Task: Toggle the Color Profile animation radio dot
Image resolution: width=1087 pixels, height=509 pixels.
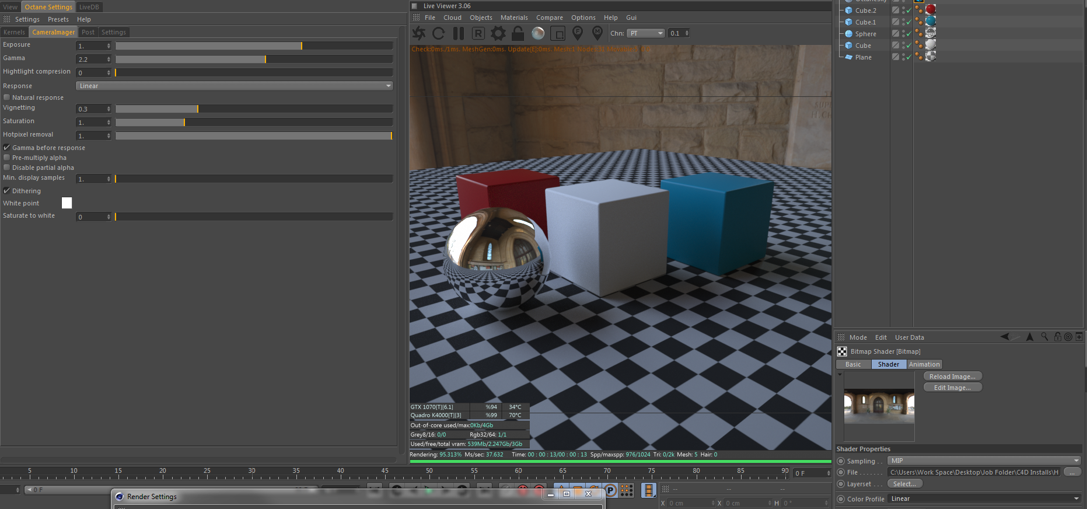Action: tap(841, 499)
